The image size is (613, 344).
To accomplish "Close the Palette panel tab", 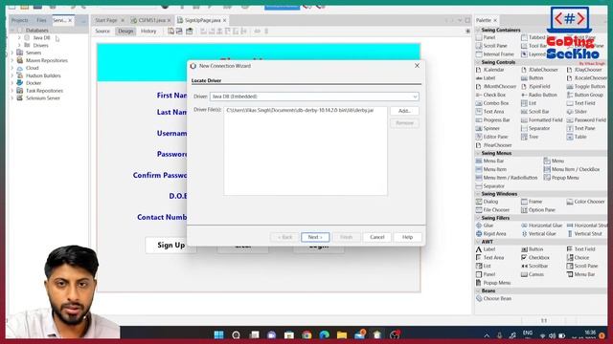I will coord(495,20).
